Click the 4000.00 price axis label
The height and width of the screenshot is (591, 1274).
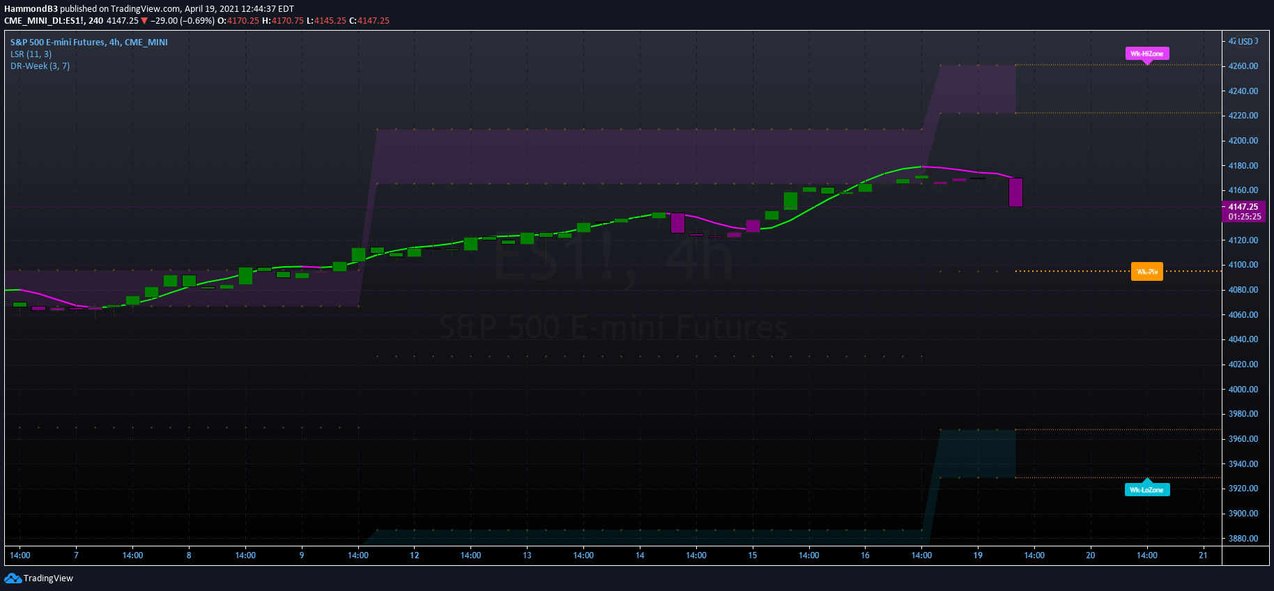point(1243,390)
